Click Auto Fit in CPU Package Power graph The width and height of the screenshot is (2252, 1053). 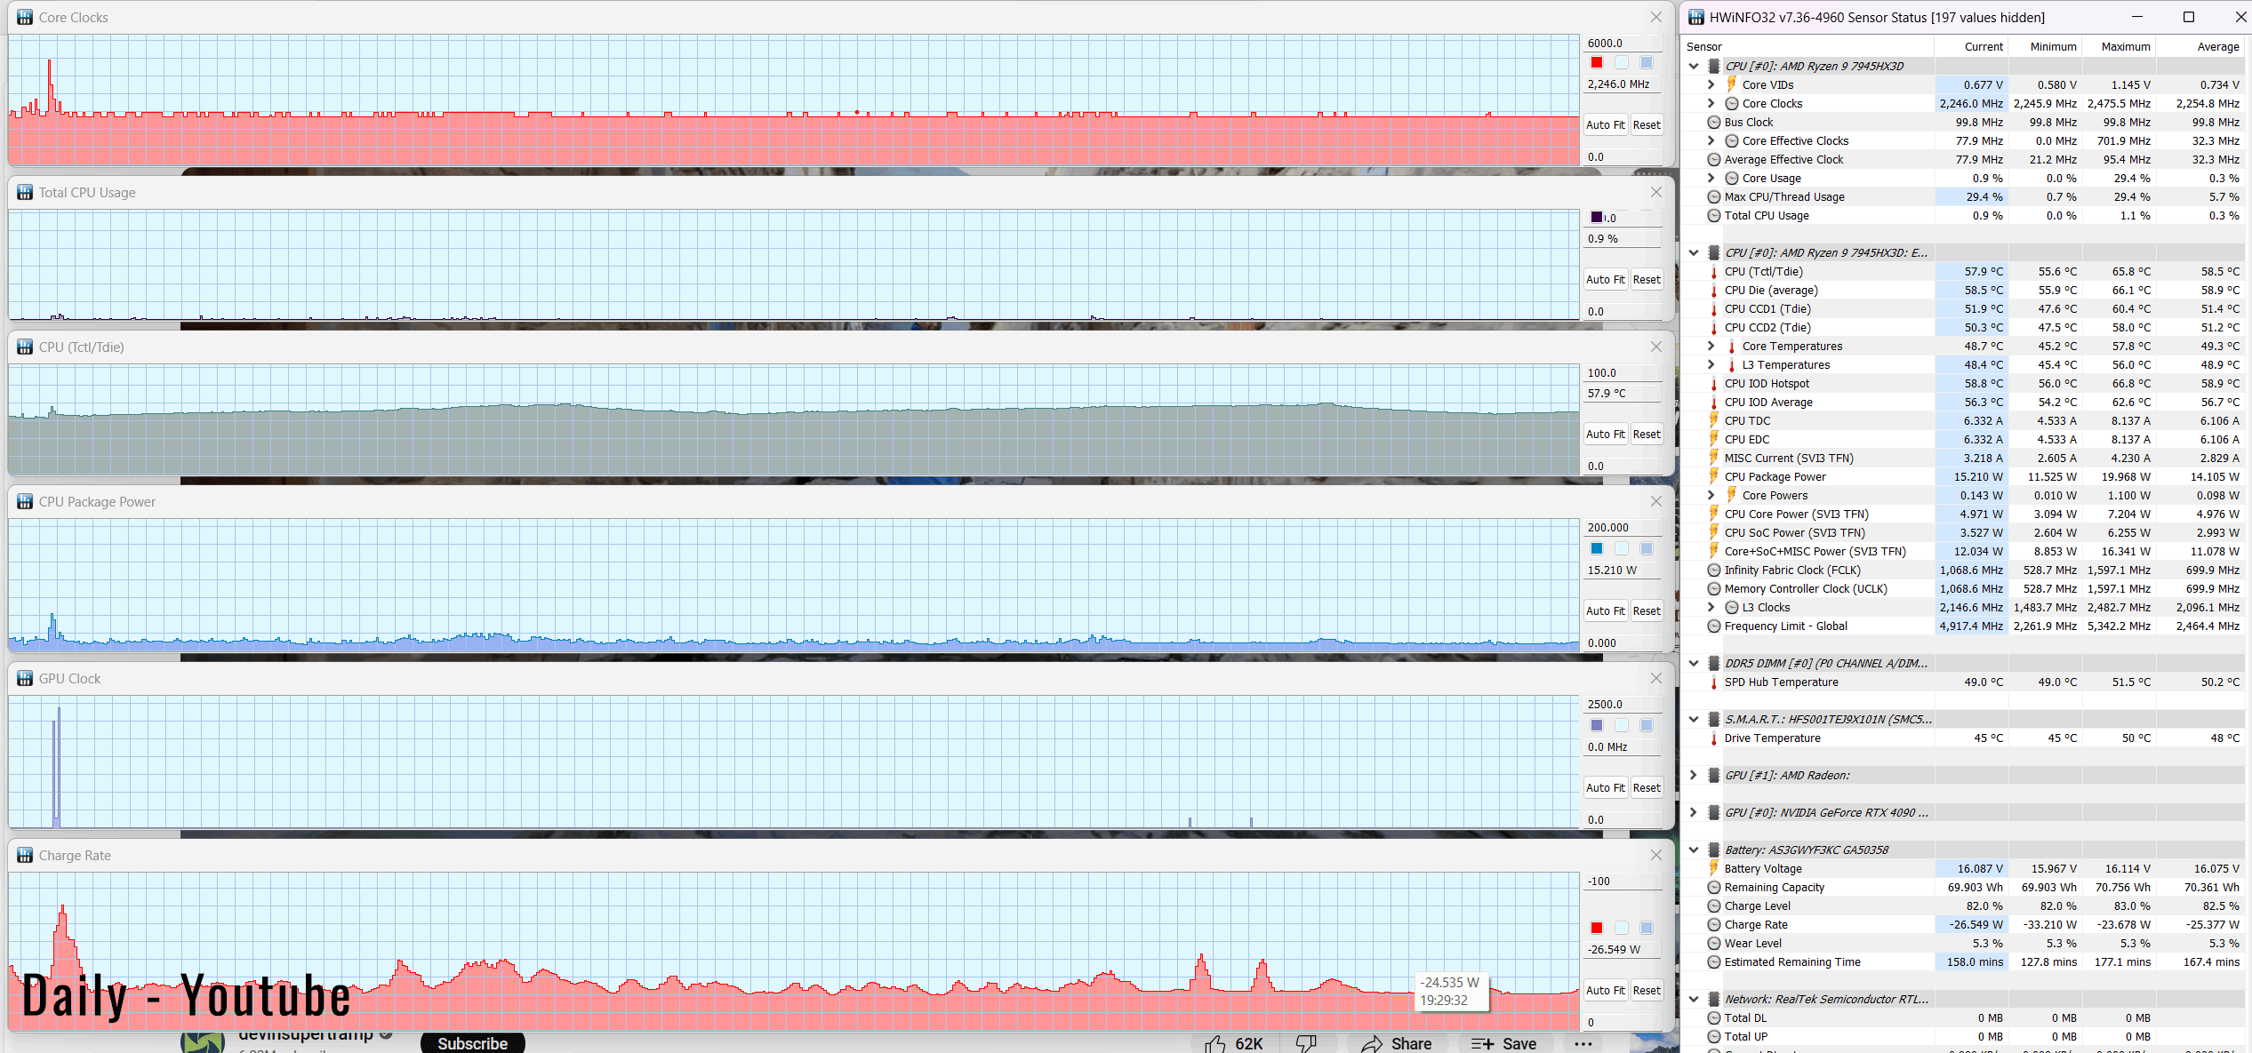coord(1605,611)
